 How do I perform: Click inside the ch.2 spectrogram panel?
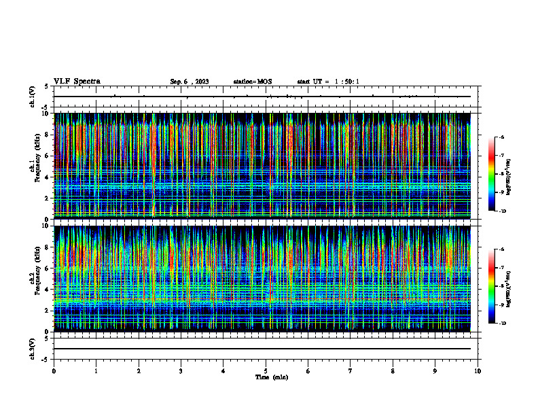262,279
